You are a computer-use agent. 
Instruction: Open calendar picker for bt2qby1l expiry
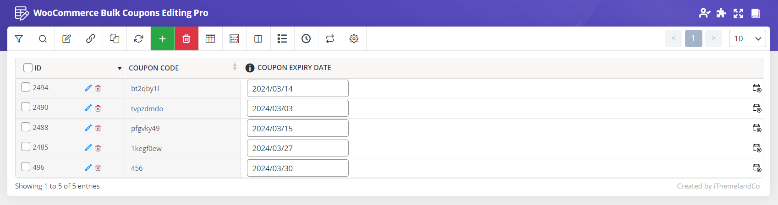click(x=757, y=88)
